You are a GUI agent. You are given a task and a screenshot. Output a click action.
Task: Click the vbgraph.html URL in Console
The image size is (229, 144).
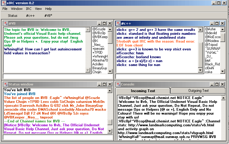click(x=166, y=133)
